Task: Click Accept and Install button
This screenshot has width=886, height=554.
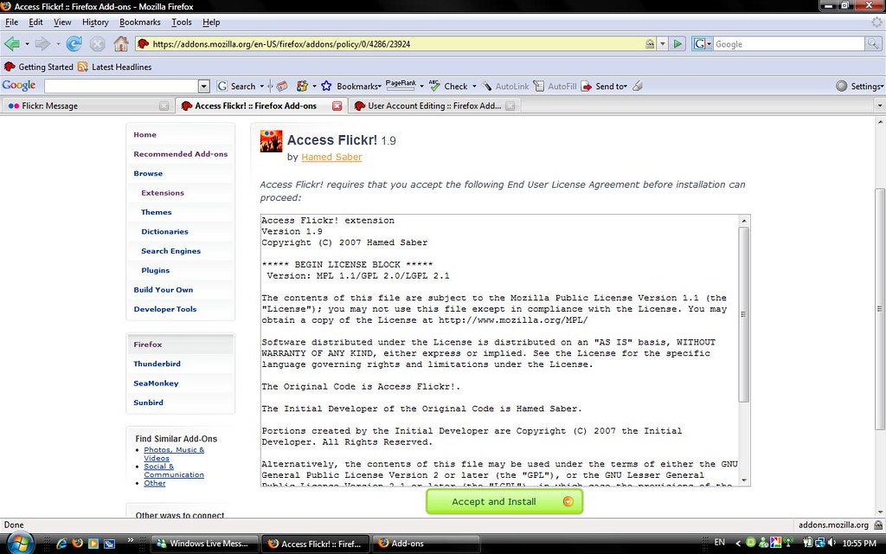Action: (x=504, y=501)
